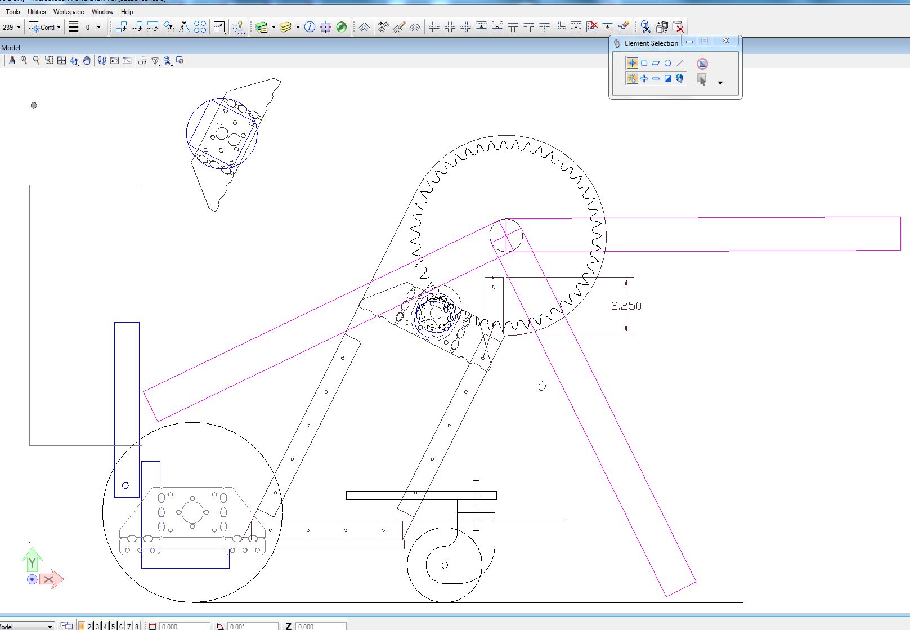Click the Fit View icon
The height and width of the screenshot is (630, 910).
coord(62,60)
